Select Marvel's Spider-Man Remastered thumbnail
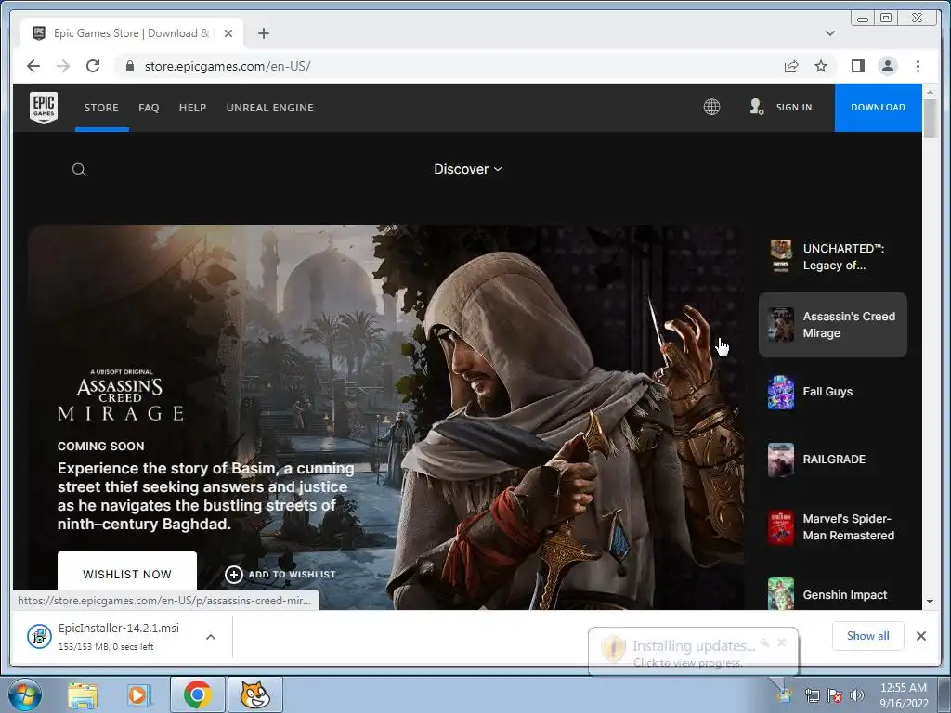The height and width of the screenshot is (713, 951). tap(780, 527)
